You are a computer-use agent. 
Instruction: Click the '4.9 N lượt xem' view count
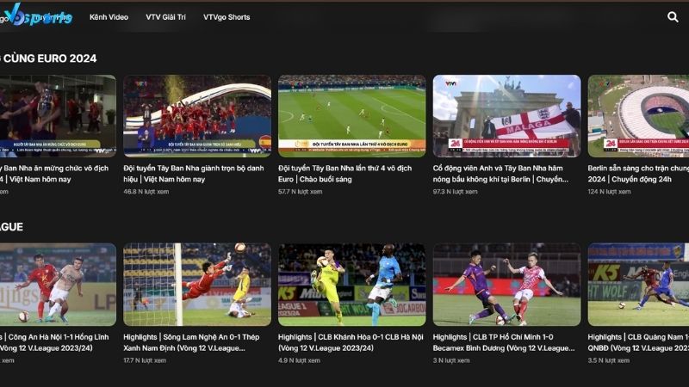coord(299,360)
